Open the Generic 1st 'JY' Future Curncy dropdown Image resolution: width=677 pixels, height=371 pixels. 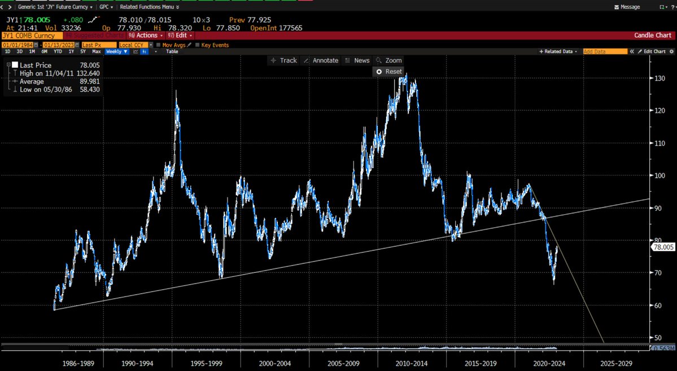coord(55,7)
